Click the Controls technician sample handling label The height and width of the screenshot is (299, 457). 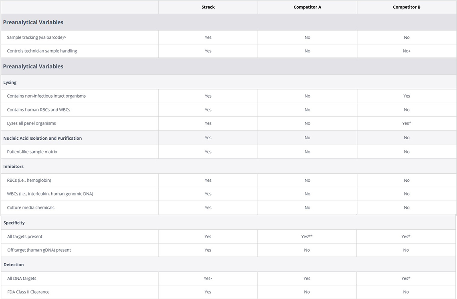(x=42, y=51)
